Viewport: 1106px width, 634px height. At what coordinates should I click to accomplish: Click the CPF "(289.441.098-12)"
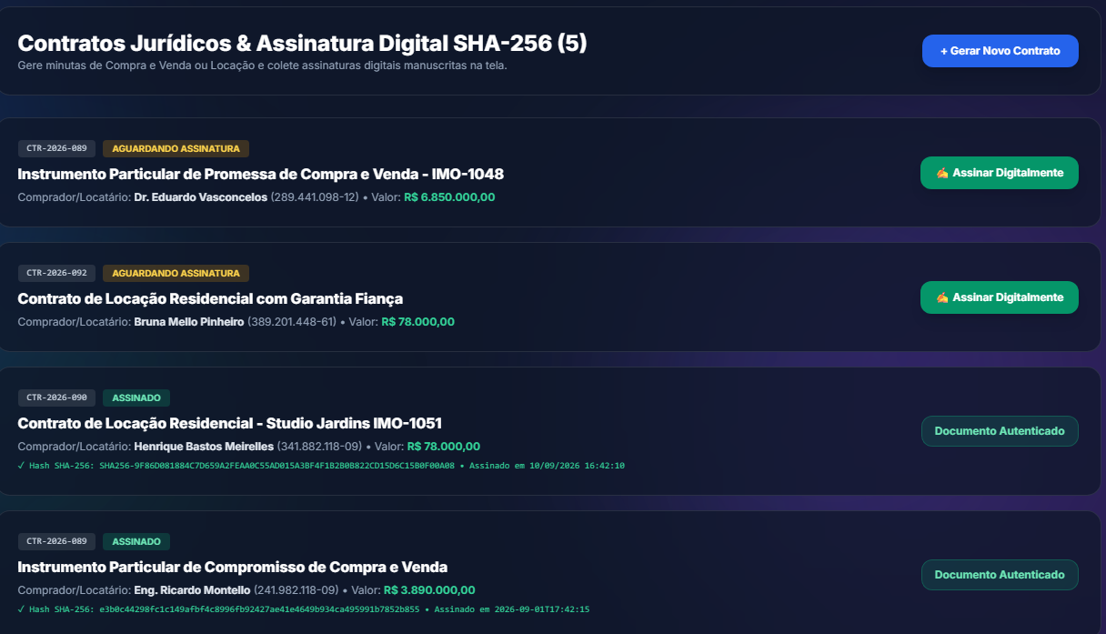pyautogui.click(x=315, y=197)
